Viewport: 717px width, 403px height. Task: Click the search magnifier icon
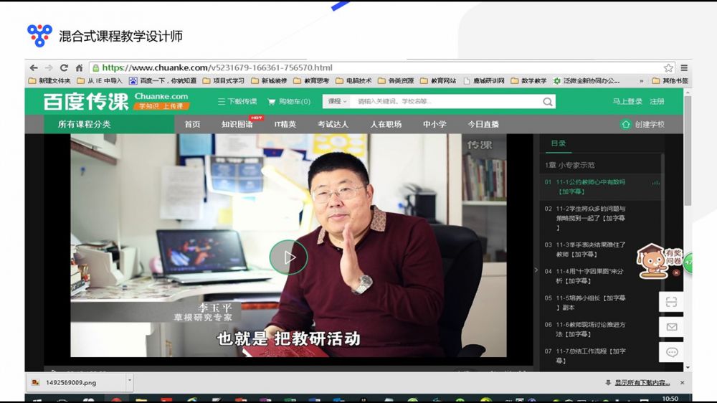[548, 102]
